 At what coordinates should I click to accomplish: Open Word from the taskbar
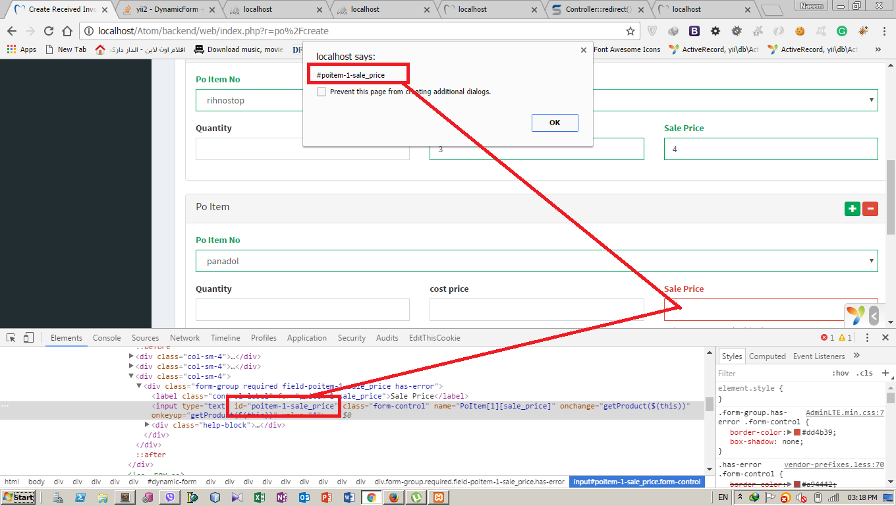point(349,497)
